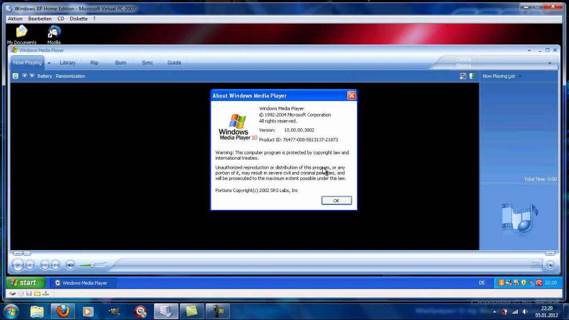
Task: Open the Media Player quick access menu arrow
Action: point(529,51)
